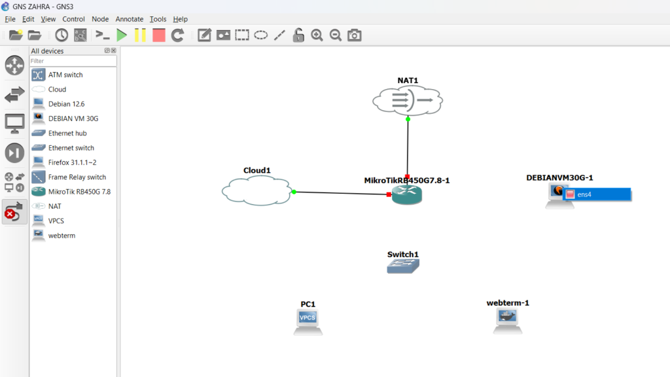Suspend all nodes with the yellow pause icon
This screenshot has height=377, width=670.
pyautogui.click(x=140, y=35)
